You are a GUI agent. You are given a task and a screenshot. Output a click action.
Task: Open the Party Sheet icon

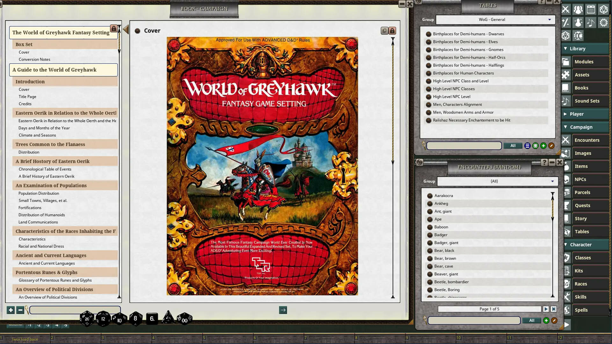tap(578, 9)
